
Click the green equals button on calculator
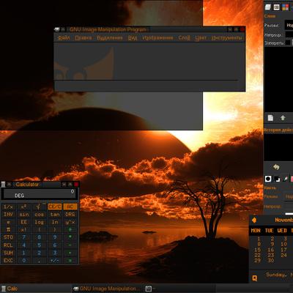click(70, 261)
